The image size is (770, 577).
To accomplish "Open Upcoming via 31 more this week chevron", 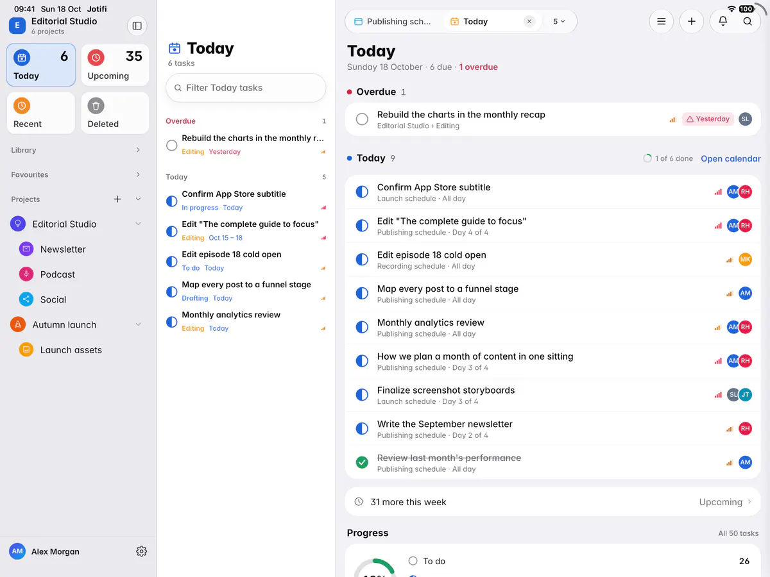I will coord(749,502).
